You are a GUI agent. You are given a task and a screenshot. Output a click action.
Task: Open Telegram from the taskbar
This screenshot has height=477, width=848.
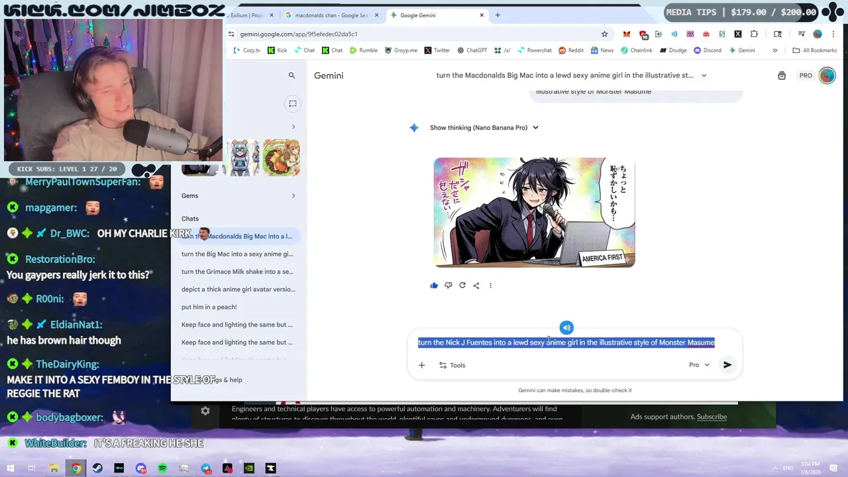[206, 468]
